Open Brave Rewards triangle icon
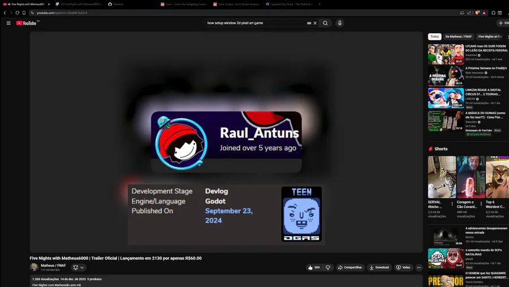The image size is (509, 287). coord(484,13)
